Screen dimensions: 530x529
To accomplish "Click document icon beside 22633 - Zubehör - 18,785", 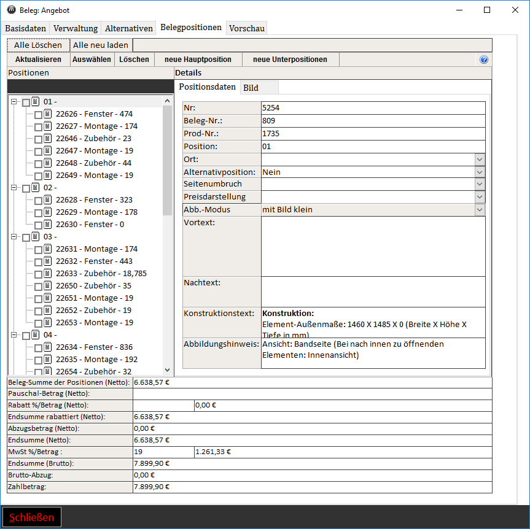I will (x=47, y=273).
